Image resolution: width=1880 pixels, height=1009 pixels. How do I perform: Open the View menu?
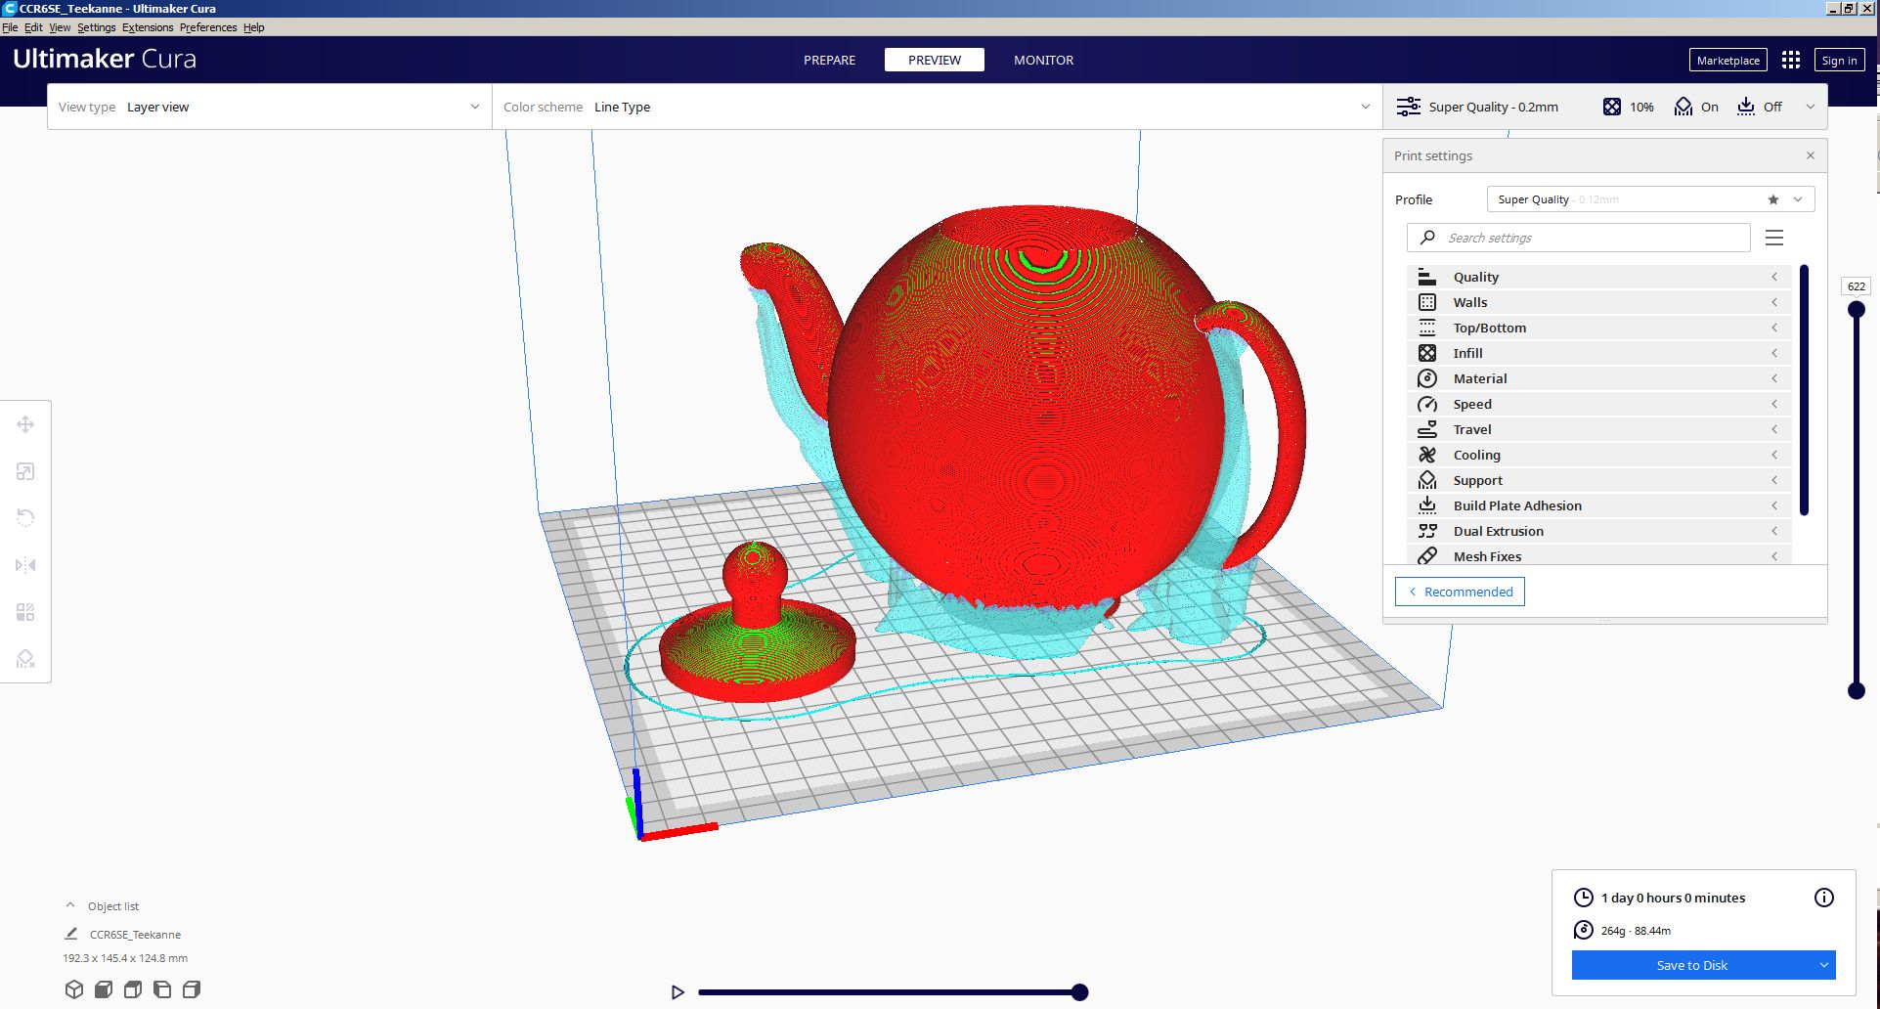click(x=60, y=27)
